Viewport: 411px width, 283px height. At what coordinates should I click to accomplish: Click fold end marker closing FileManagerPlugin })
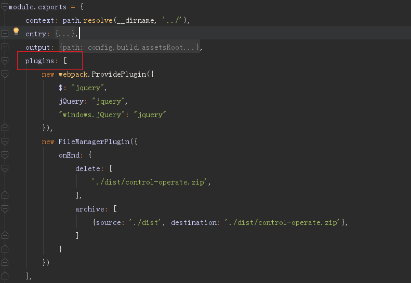coord(5,262)
